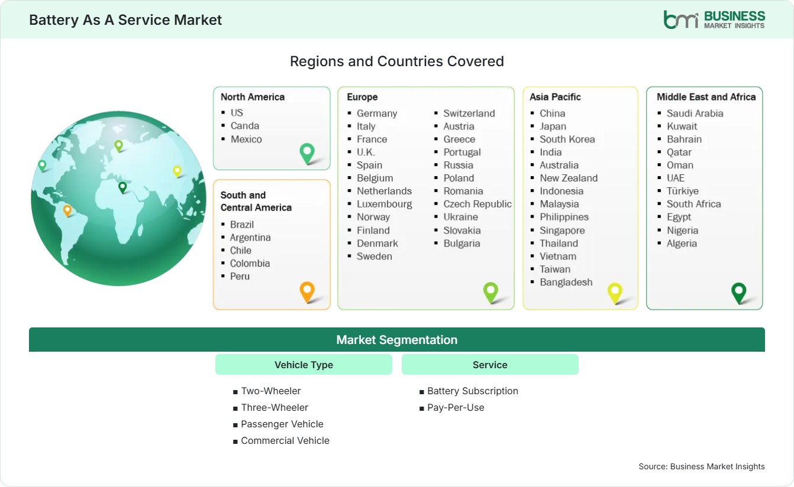Click the green pin on globe's left edge

coord(42,165)
